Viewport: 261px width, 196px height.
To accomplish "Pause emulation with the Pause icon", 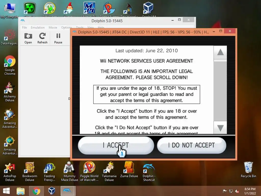I will 58,38.
